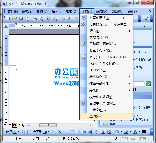The width and height of the screenshot is (156, 143).
Task: Switch to Web Layout view
Action: click(x=10, y=125)
